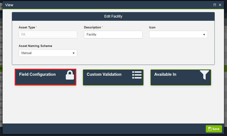
Task: Click the View title bar text
Action: (9, 5)
